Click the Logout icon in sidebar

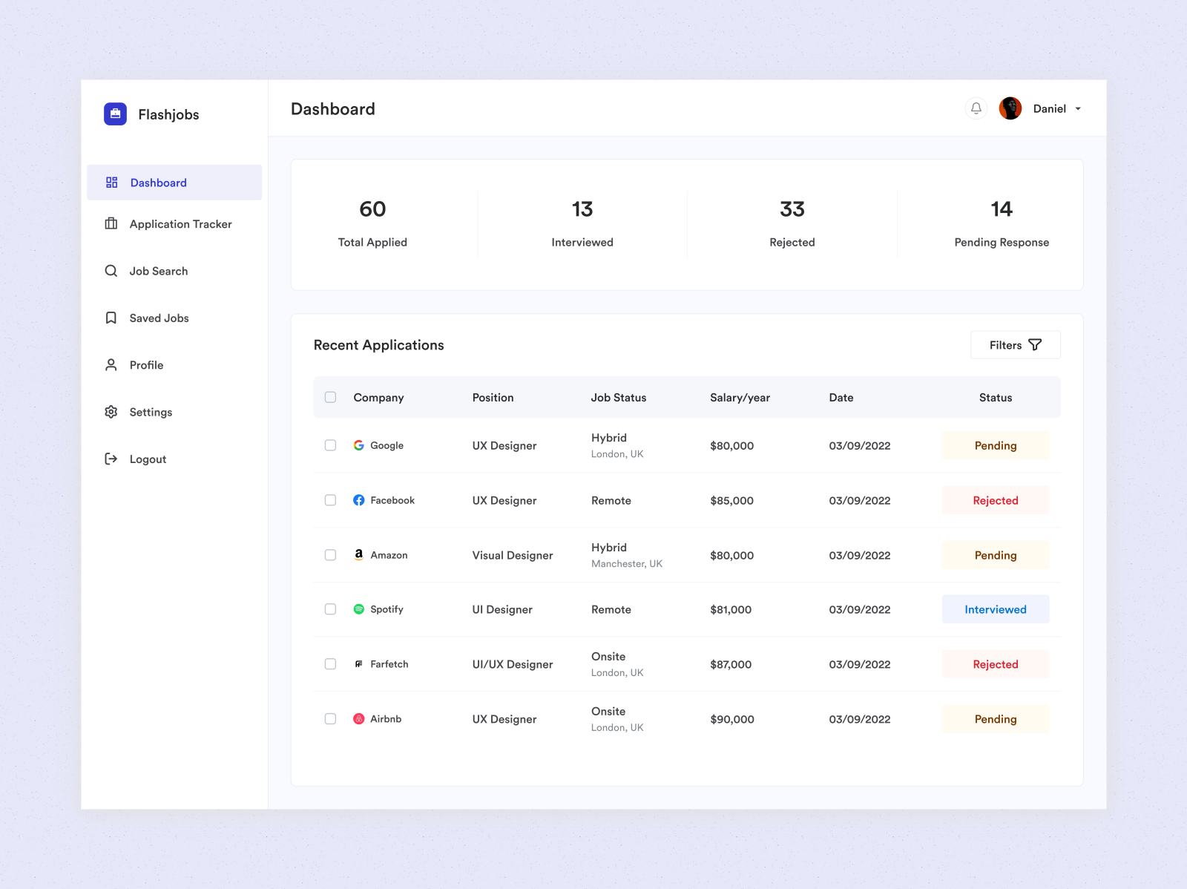coord(111,459)
